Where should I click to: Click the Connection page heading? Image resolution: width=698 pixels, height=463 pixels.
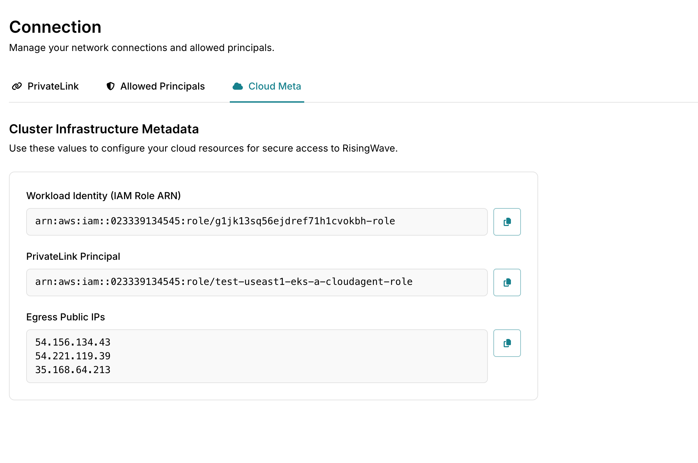(55, 27)
